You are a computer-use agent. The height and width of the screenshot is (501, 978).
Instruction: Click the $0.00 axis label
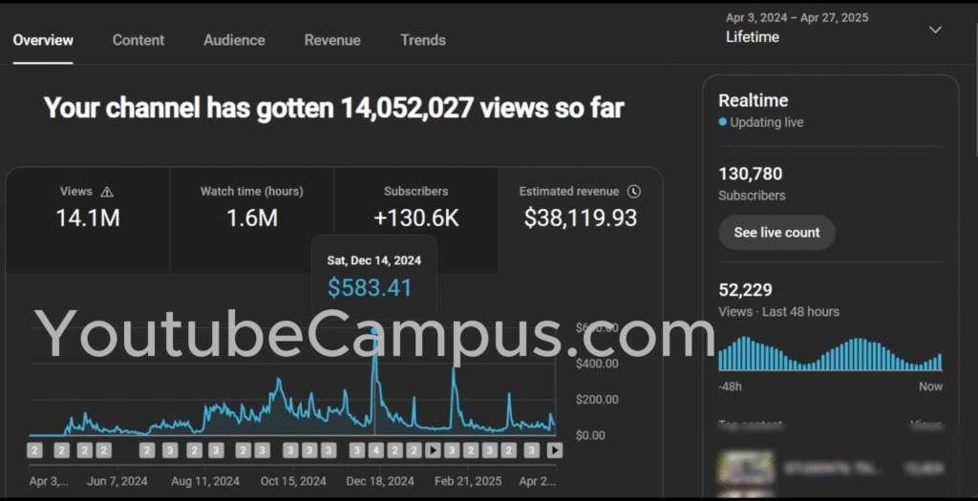[x=589, y=435]
